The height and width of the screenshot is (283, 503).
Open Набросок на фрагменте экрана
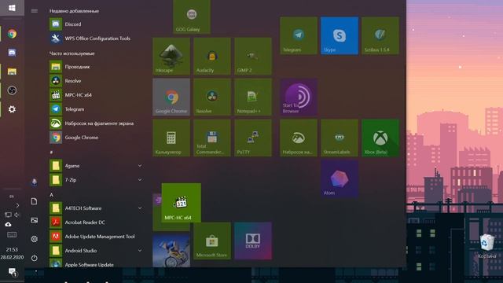pyautogui.click(x=96, y=123)
